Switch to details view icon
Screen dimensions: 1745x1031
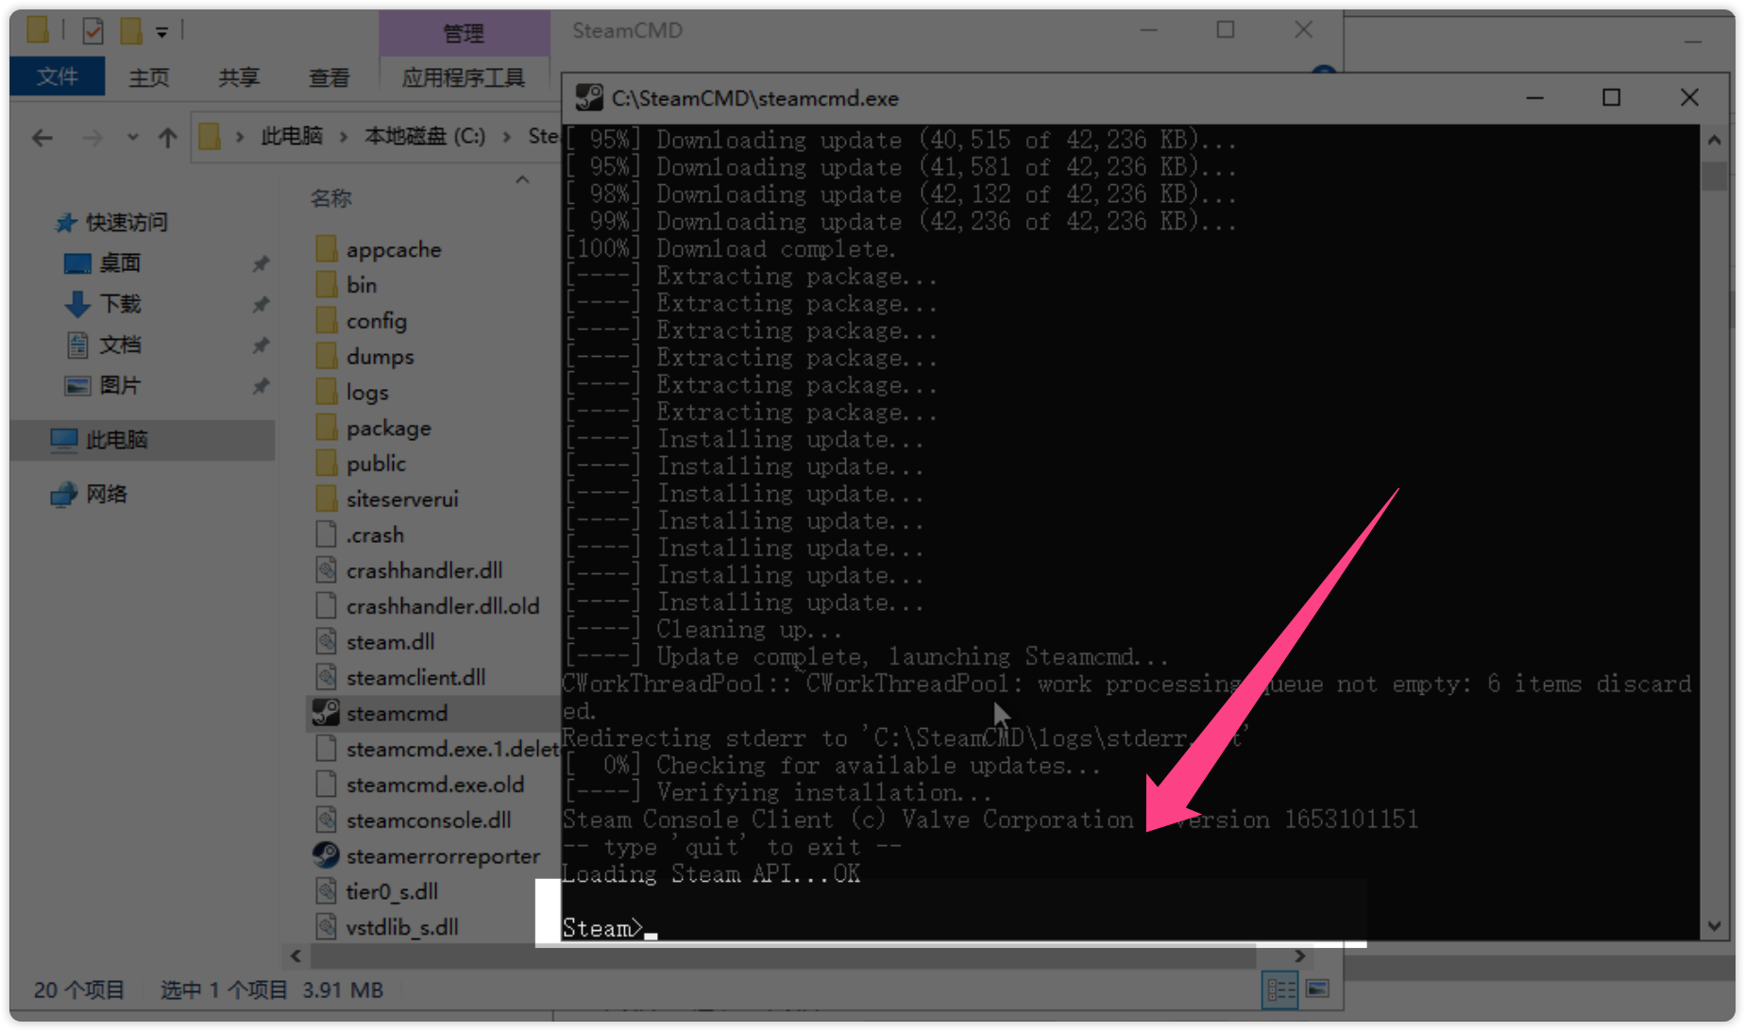coord(1280,989)
